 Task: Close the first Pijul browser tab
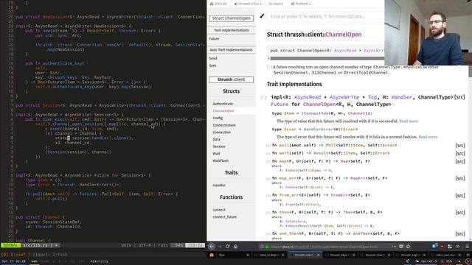[x=248, y=255]
